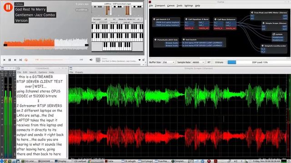Open the True-Pea... taskbar entry
This screenshot has width=291, height=163.
162,161
